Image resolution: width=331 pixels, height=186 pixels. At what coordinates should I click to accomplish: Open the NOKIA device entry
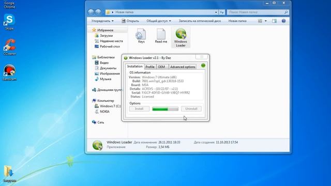point(104,112)
